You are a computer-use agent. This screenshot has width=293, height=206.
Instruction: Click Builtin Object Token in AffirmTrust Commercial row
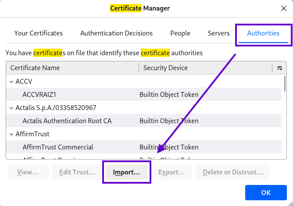click(169, 147)
